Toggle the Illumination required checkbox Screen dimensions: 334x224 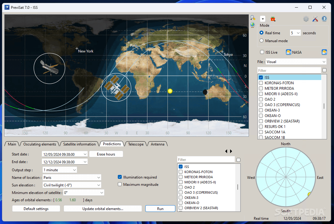pos(120,177)
